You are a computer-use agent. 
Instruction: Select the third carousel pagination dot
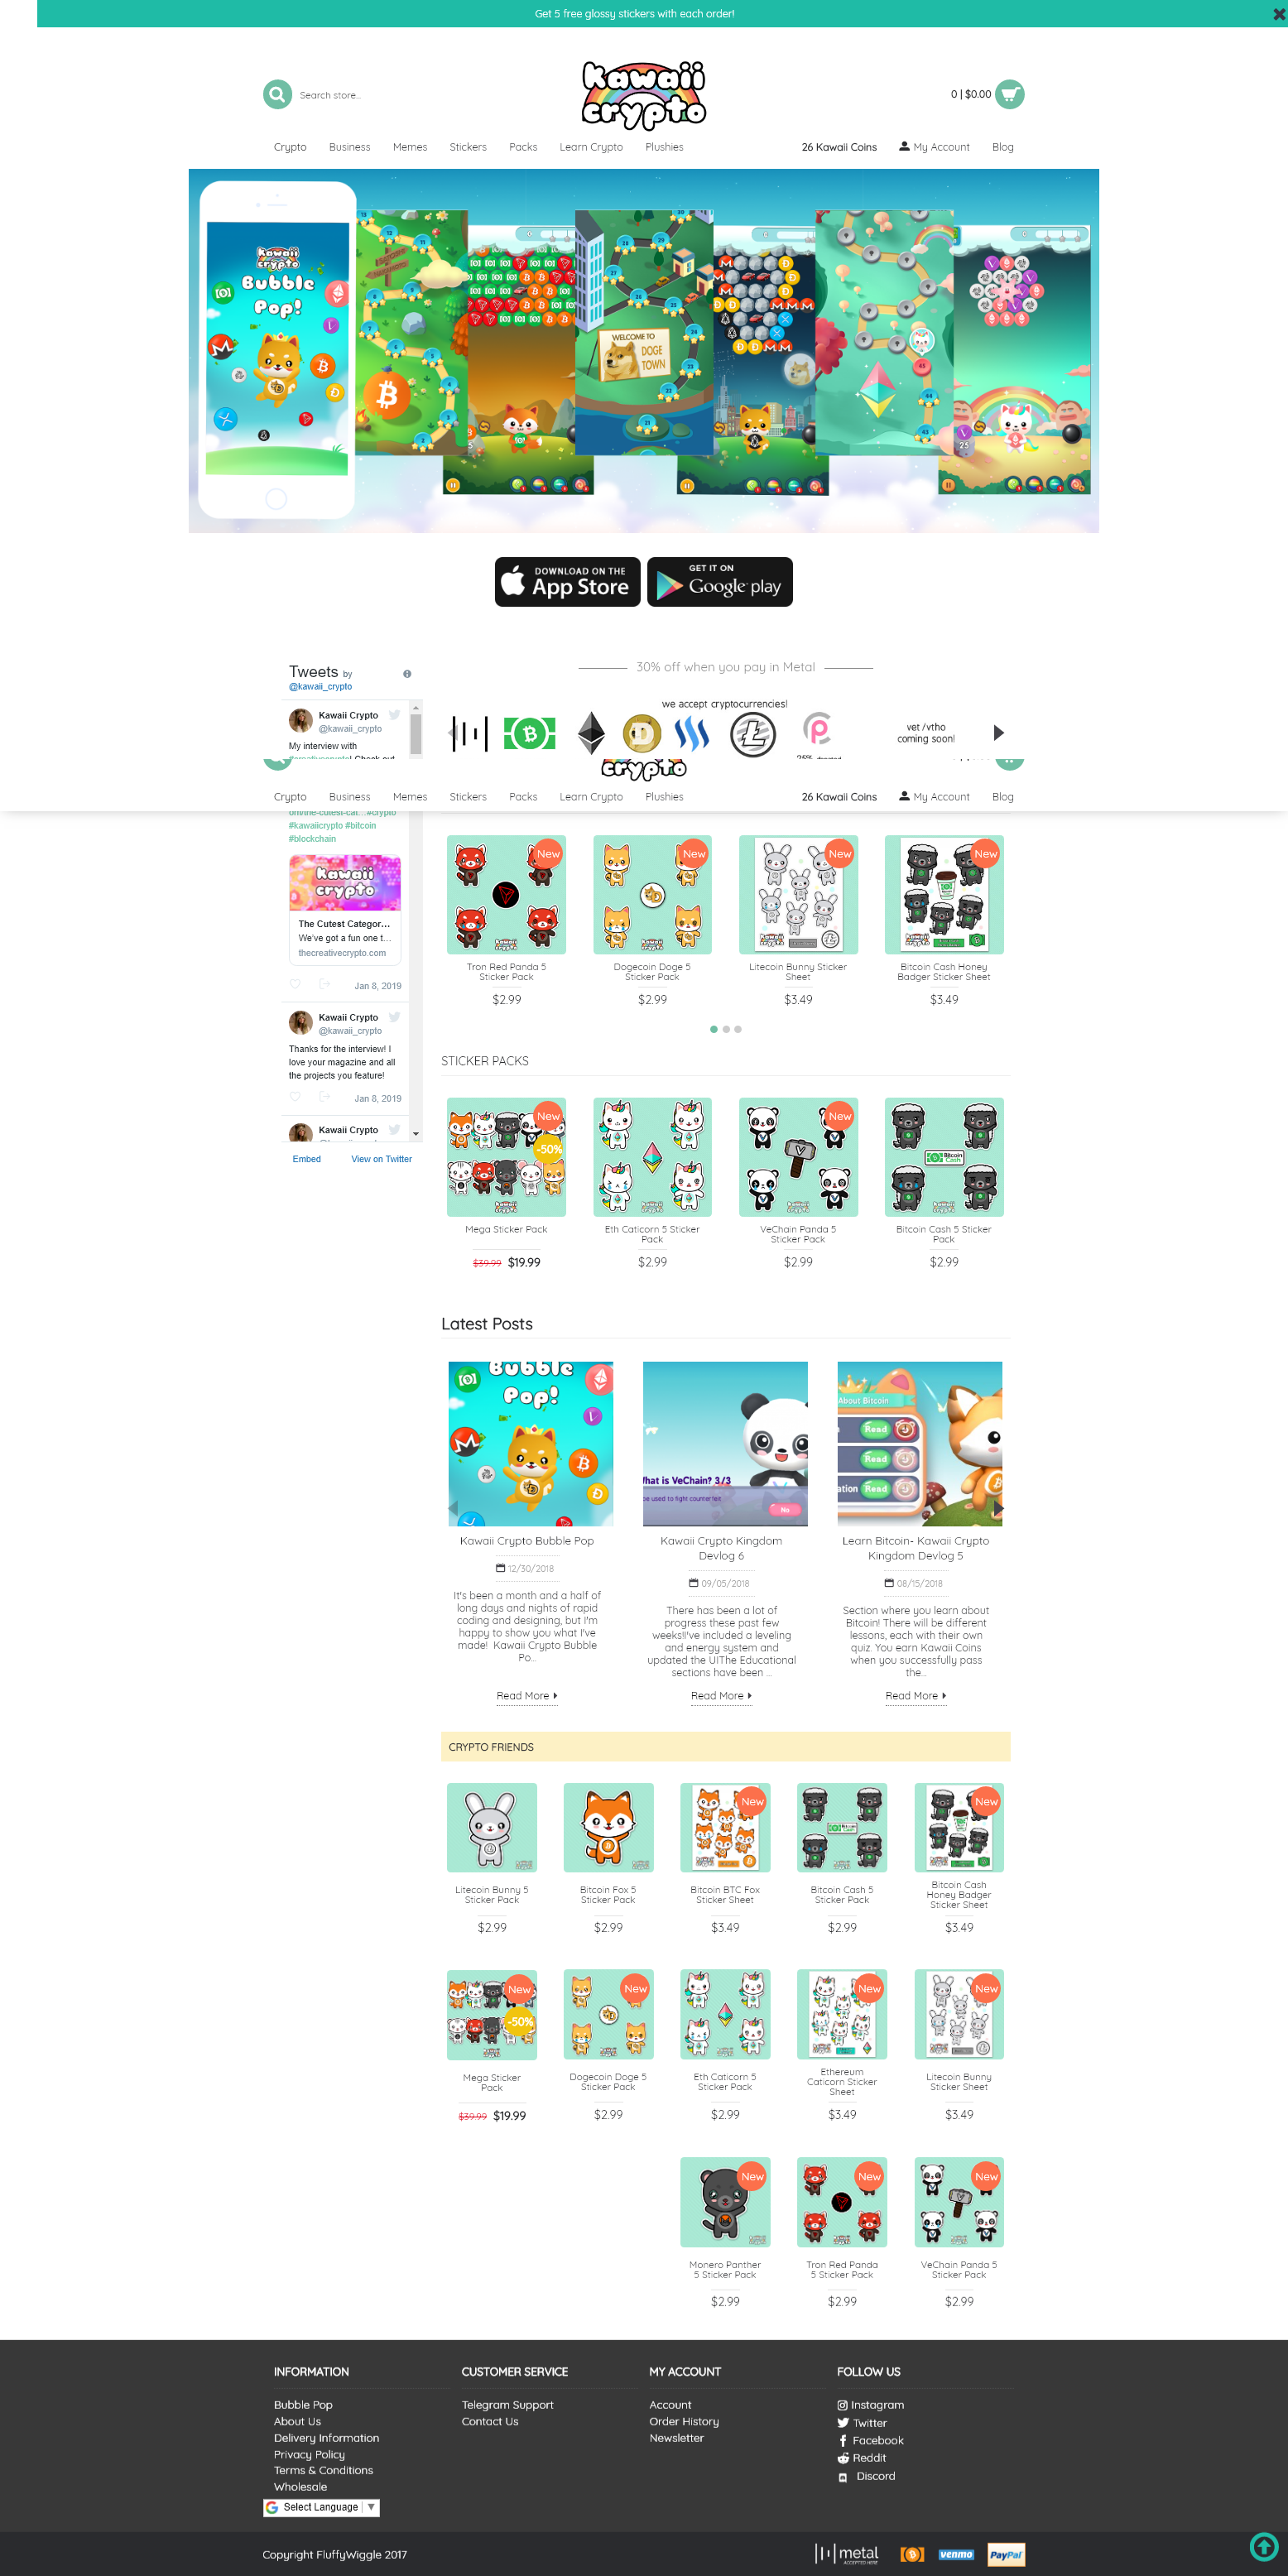pos(738,1029)
